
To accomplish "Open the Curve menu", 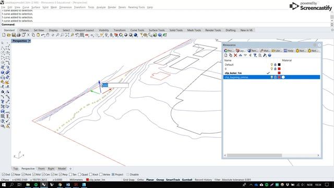I will [26, 7].
